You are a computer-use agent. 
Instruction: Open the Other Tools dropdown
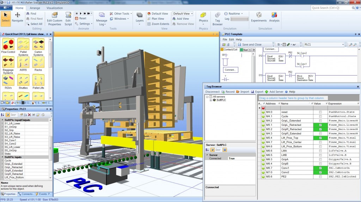point(121,14)
